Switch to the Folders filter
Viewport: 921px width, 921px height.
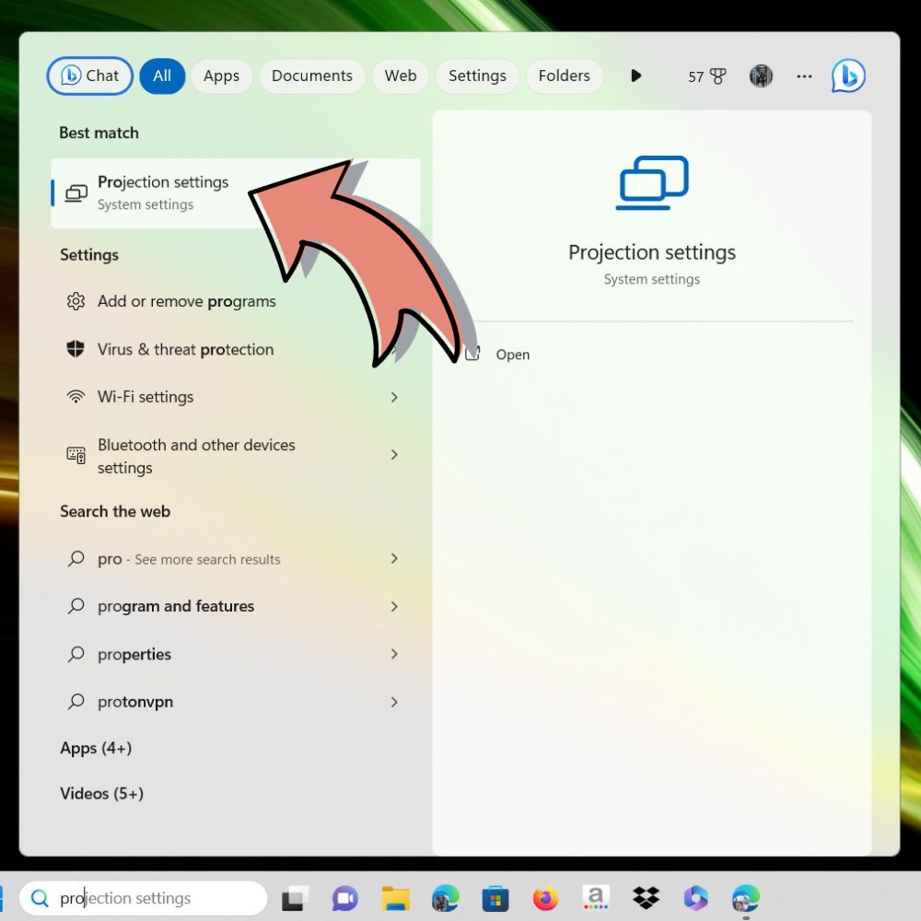point(564,76)
